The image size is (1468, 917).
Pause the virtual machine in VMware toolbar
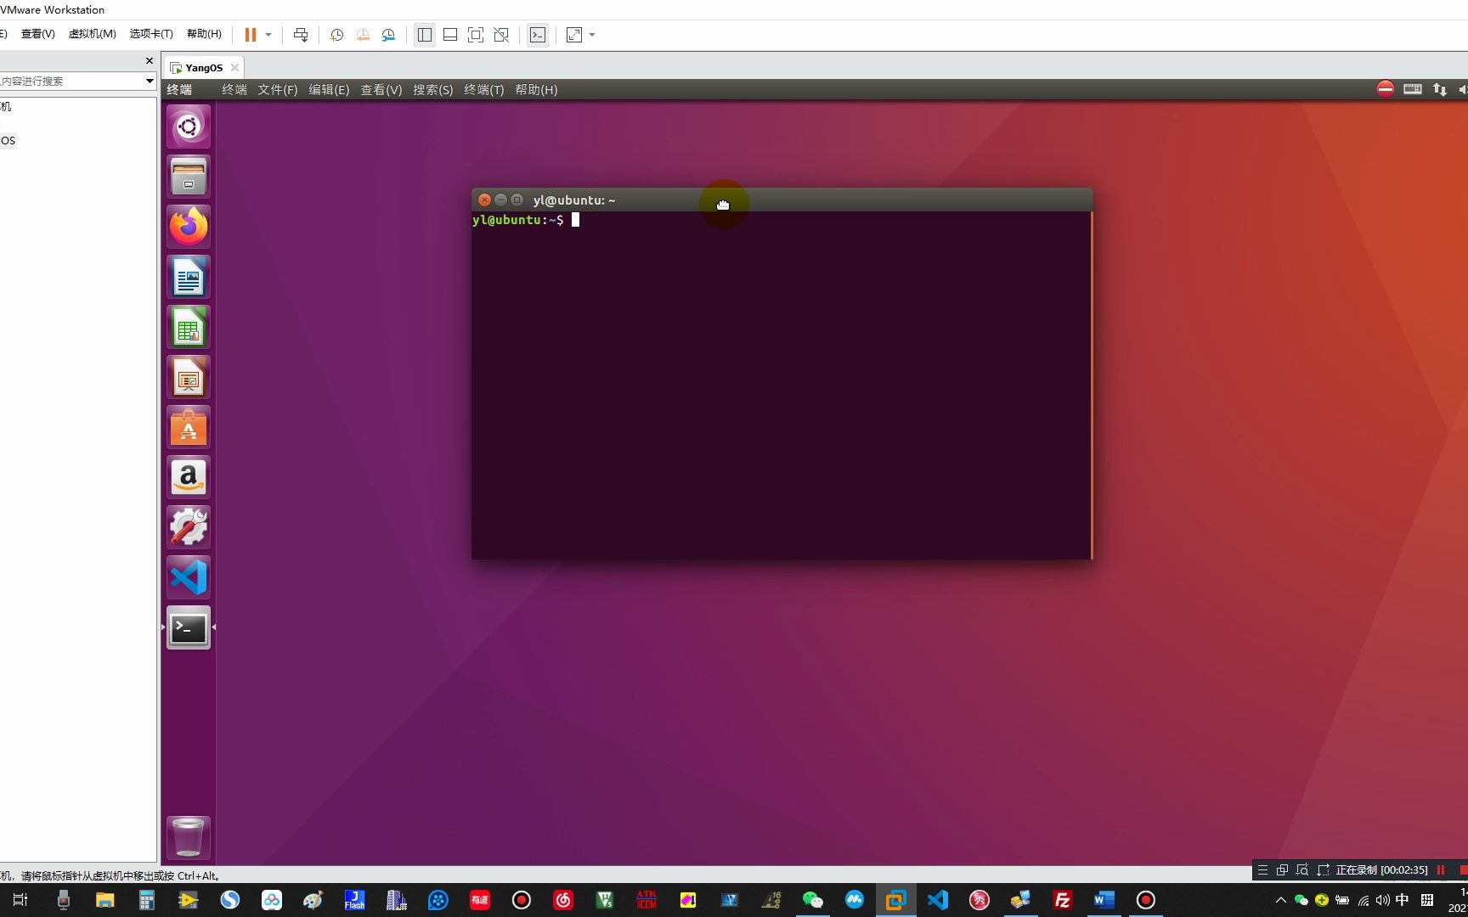coord(251,35)
